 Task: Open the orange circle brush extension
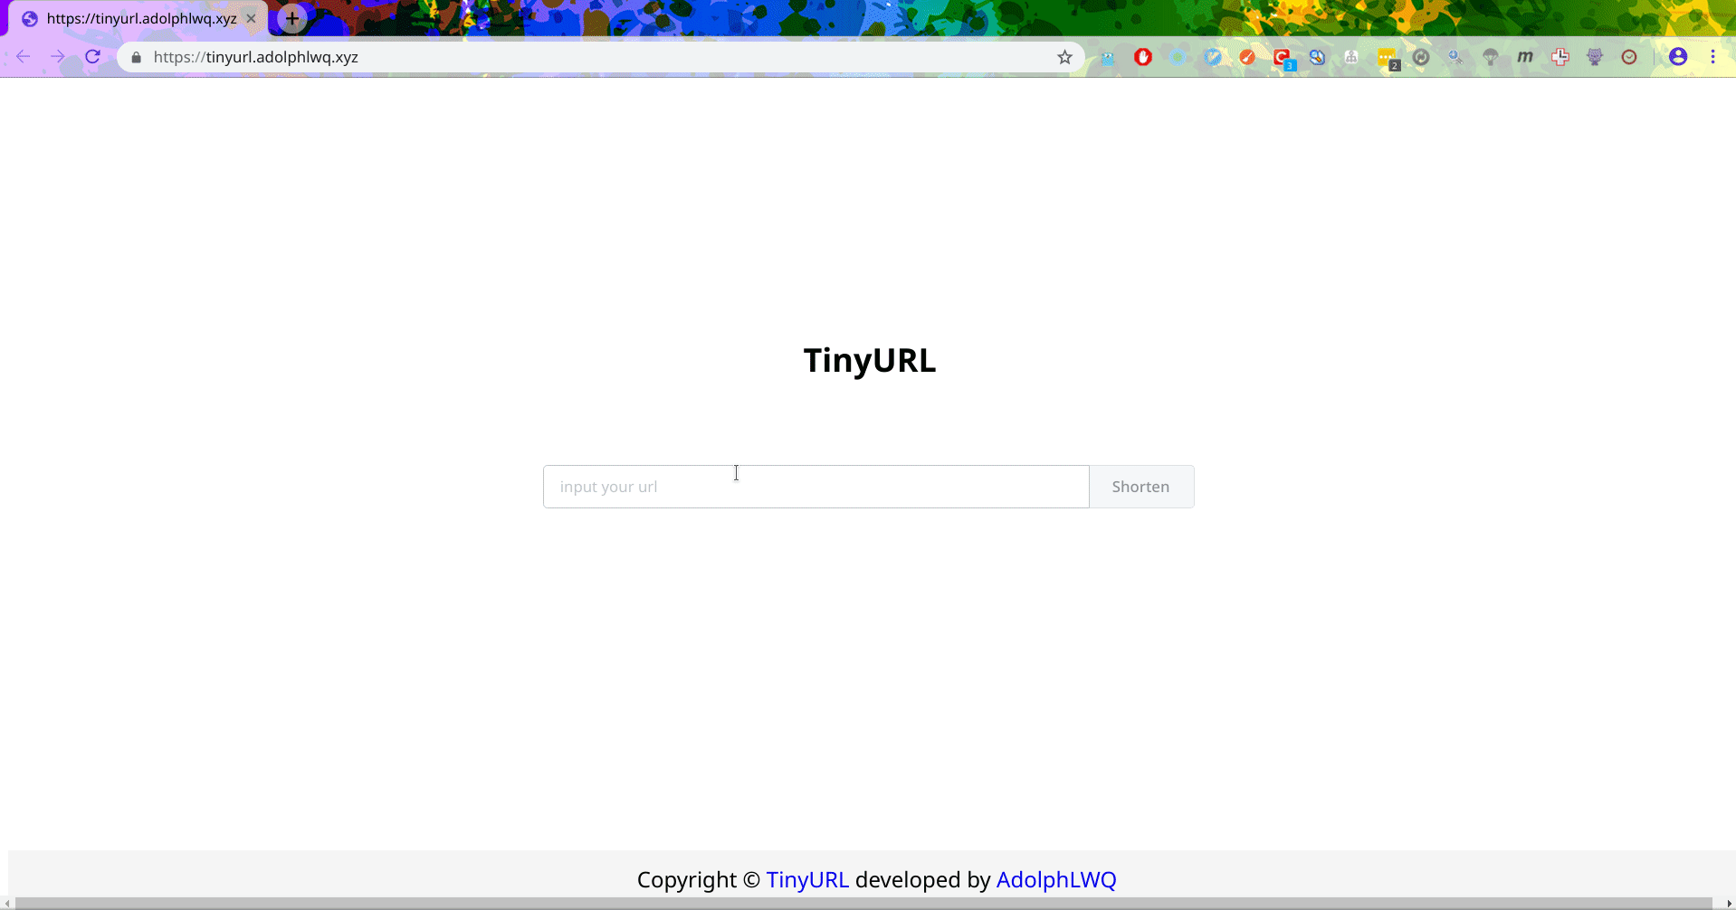tap(1247, 57)
